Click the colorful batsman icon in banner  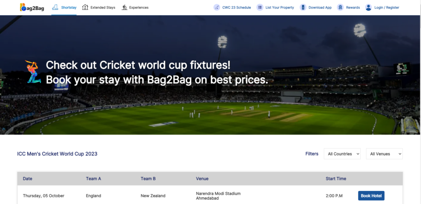[33, 72]
